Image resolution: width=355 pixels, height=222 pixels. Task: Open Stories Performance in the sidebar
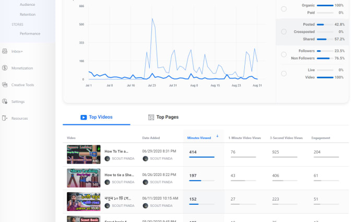[x=30, y=33]
